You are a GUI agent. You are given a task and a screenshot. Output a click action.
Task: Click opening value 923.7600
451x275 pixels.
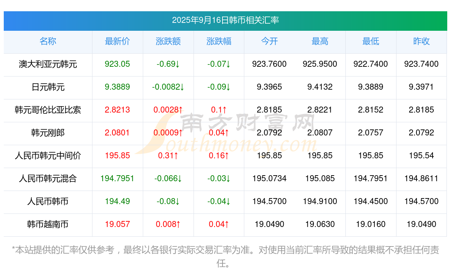point(269,64)
